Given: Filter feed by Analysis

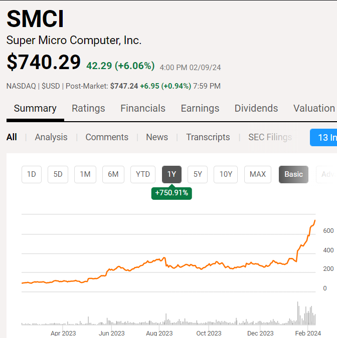Looking at the screenshot, I should pos(51,137).
